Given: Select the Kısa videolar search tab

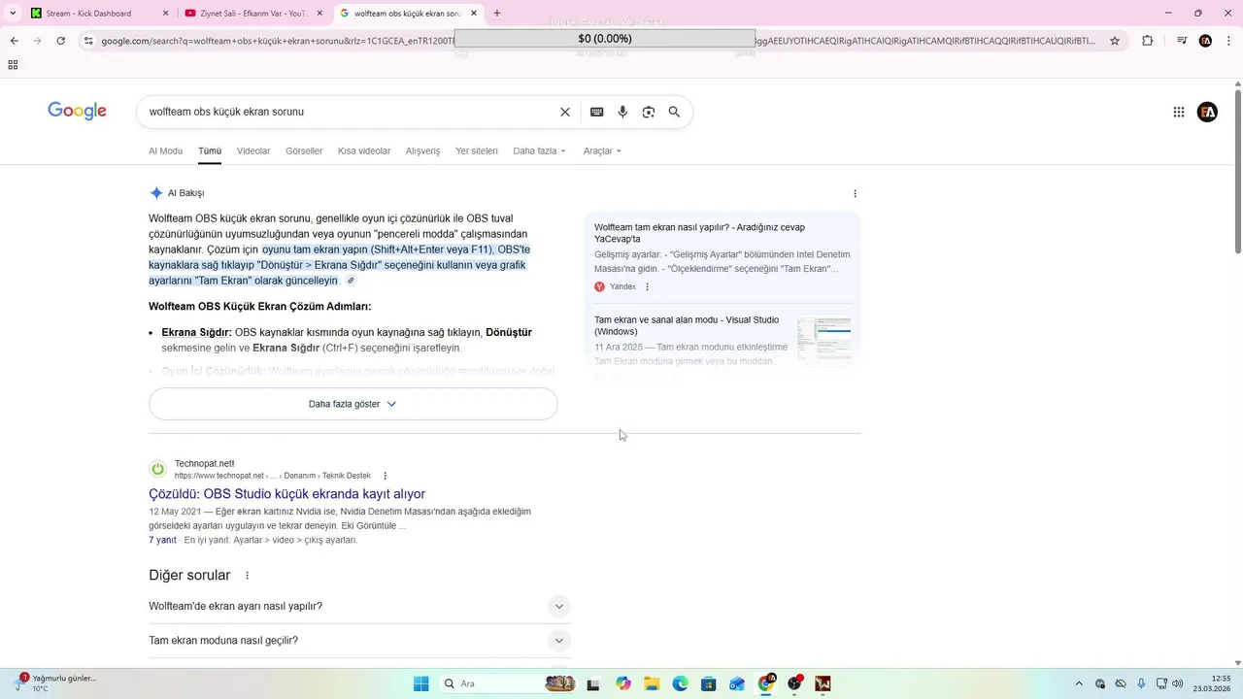Looking at the screenshot, I should (x=364, y=150).
